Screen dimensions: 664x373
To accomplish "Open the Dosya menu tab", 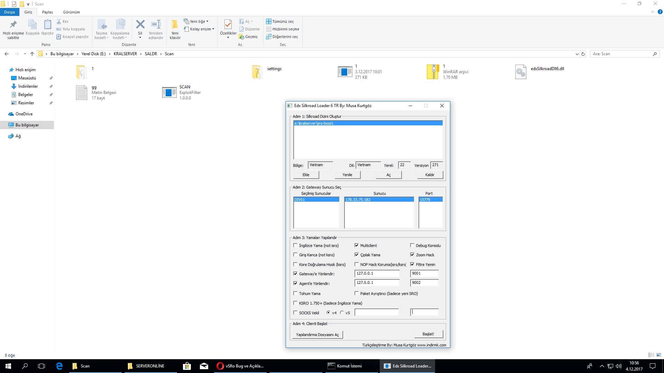I will pos(10,12).
